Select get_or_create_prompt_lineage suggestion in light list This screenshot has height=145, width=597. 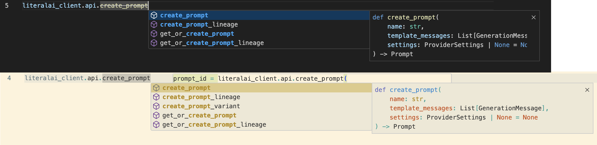pos(214,125)
